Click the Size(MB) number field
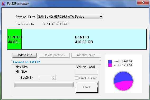The height and width of the screenshot is (100, 150). point(45,77)
